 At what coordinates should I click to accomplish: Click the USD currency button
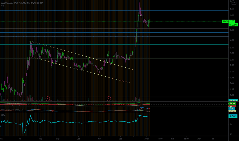(x=234, y=3)
